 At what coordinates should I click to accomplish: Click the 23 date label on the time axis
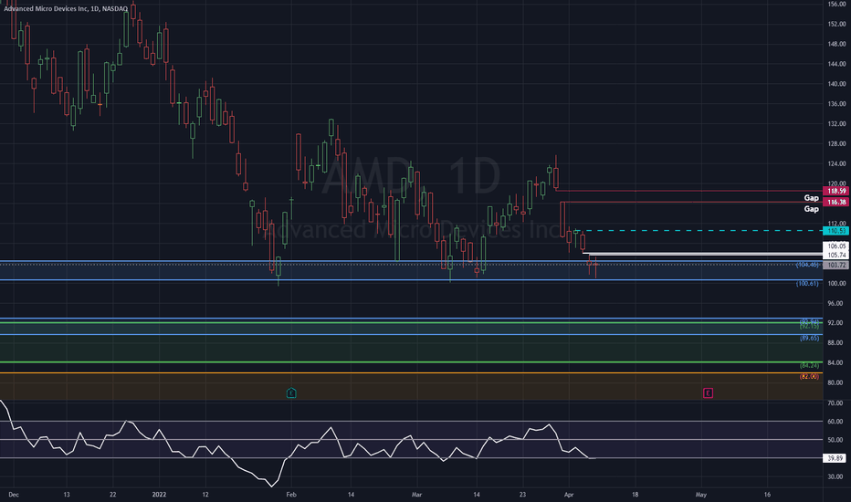522,495
